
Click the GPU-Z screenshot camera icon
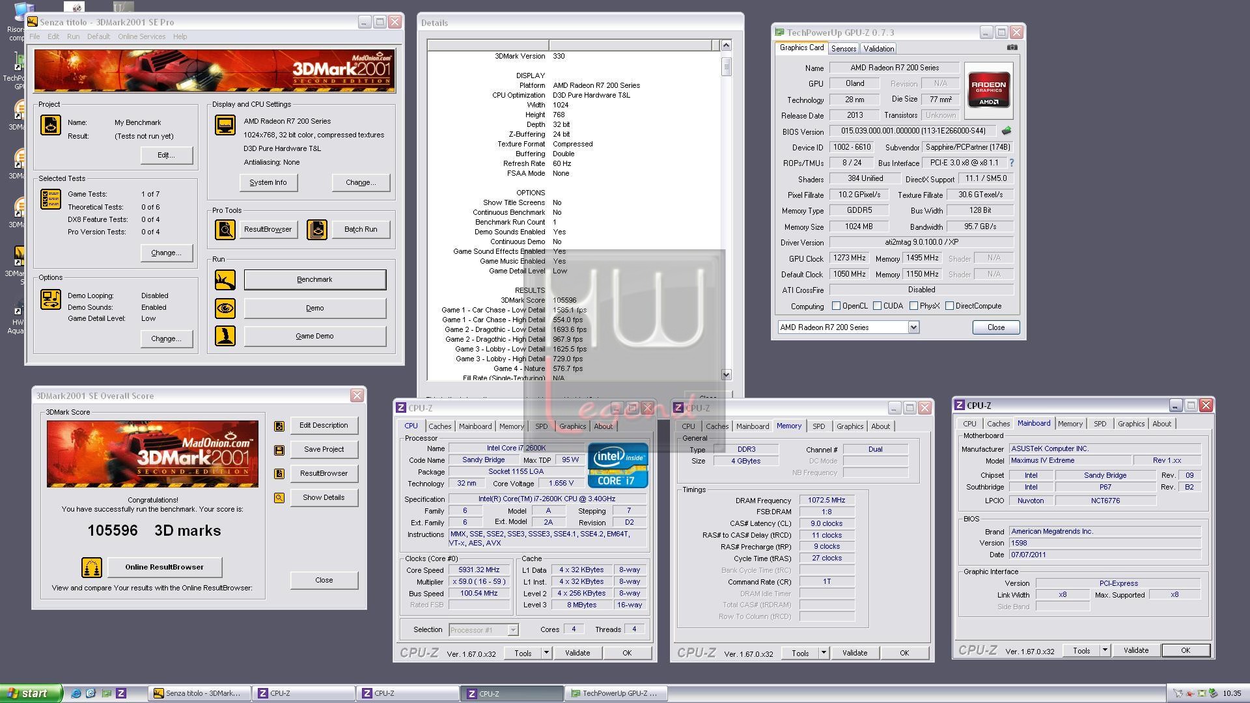coord(1012,48)
